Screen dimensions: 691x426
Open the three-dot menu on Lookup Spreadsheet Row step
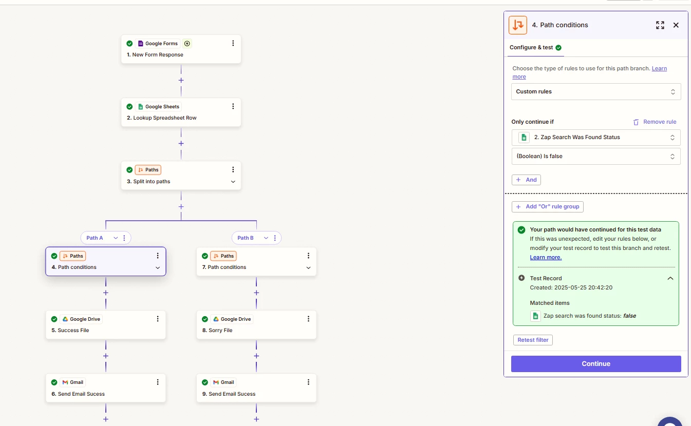[233, 106]
